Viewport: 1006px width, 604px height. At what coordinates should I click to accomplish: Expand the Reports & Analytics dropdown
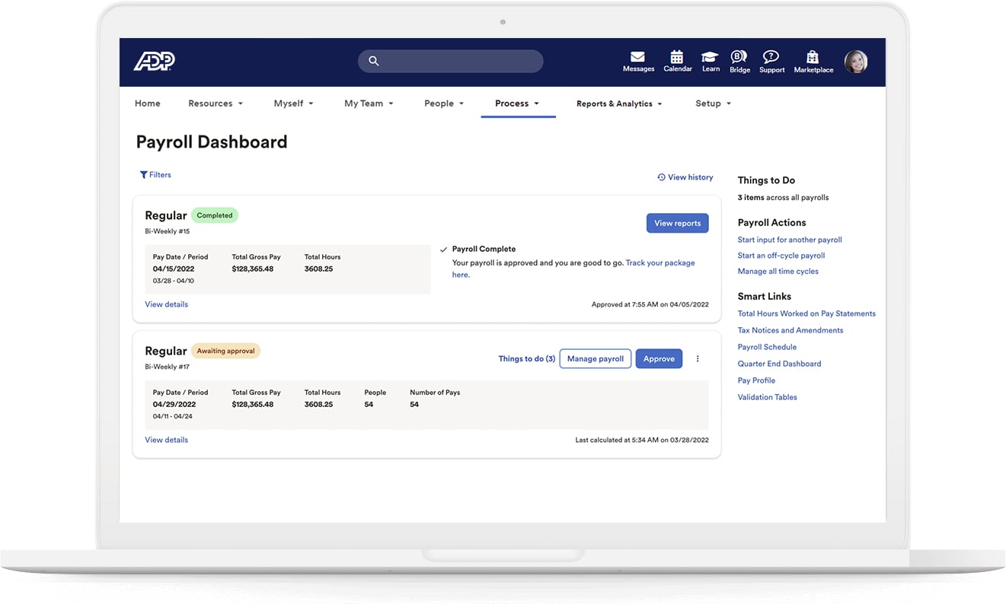[x=619, y=103]
